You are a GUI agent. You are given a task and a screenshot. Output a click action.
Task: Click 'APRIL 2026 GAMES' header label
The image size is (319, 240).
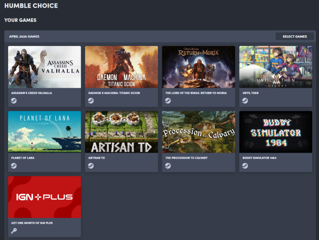click(x=24, y=37)
